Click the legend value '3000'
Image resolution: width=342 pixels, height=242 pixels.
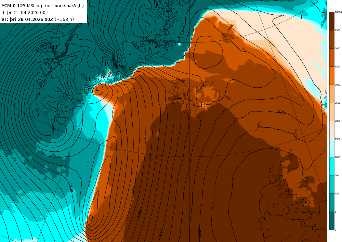[338, 85]
